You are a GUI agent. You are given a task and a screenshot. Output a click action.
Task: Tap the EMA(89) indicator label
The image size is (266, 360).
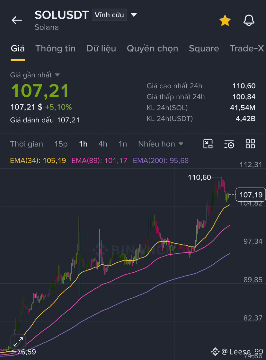[100, 160]
